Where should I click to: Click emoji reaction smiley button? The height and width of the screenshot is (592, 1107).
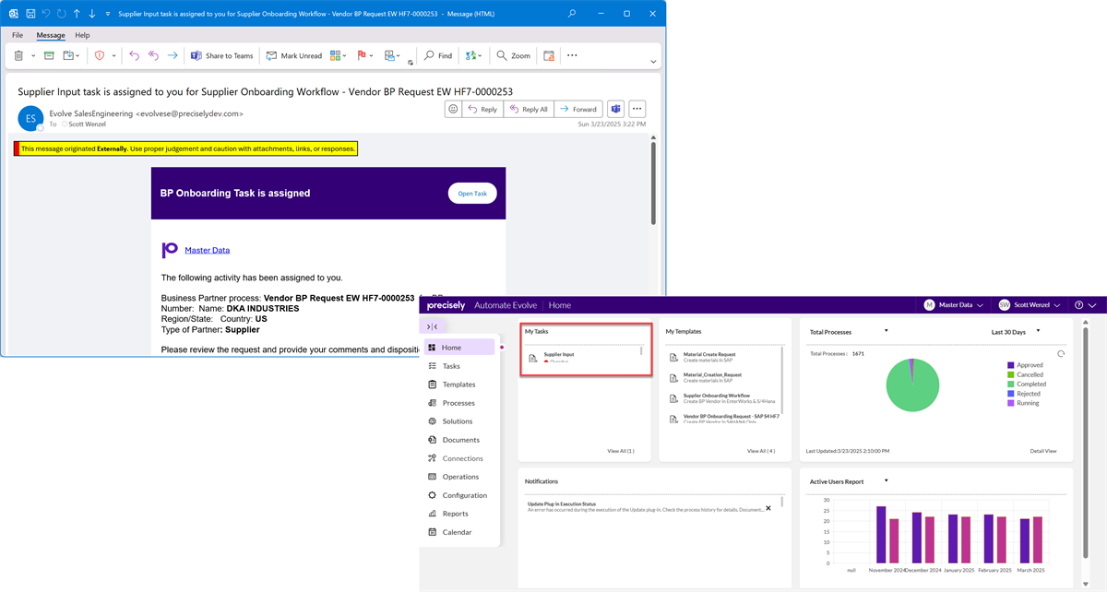pos(453,109)
